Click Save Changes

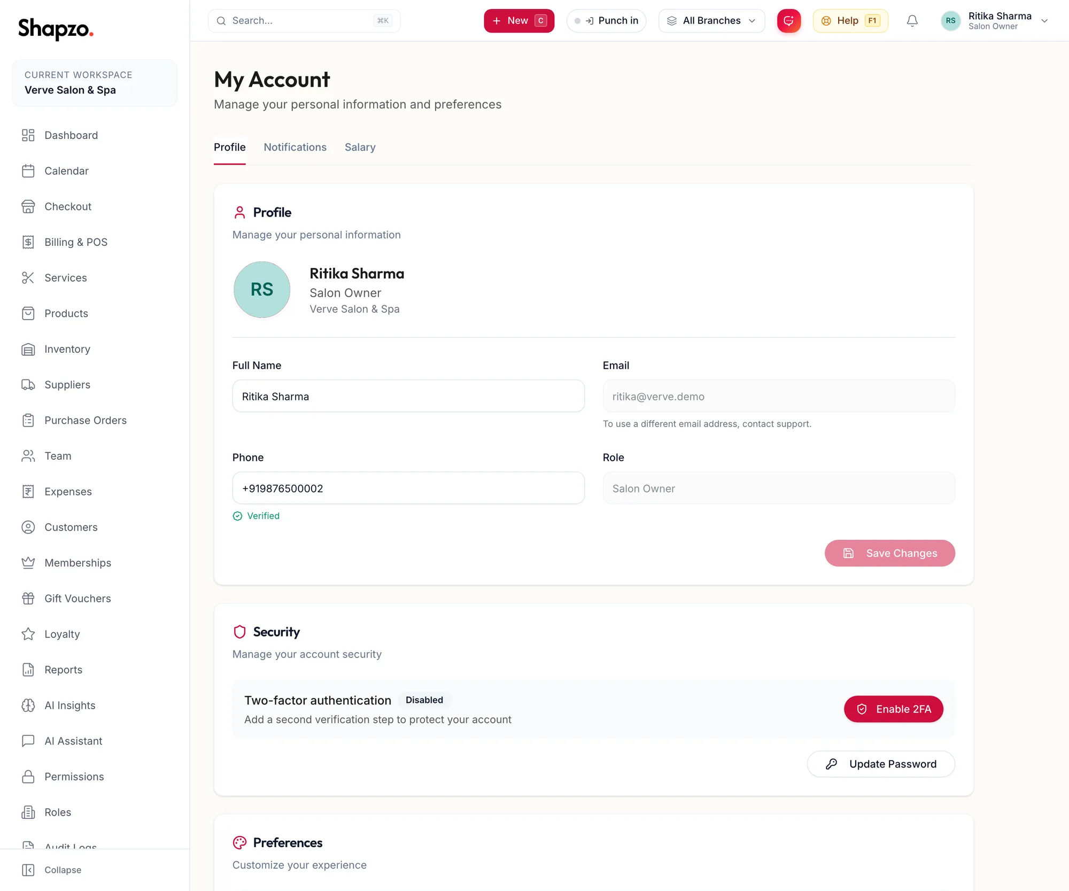point(889,553)
